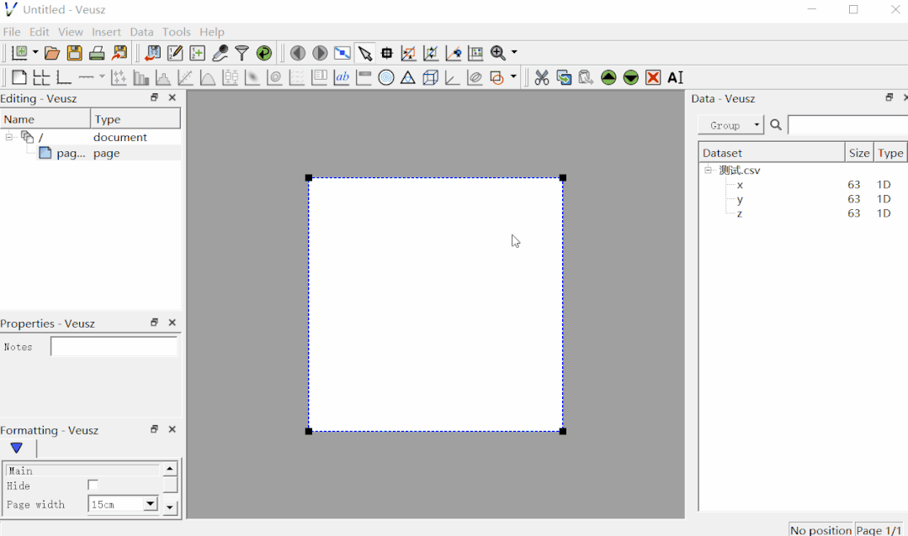Open the Insert menu
Image resolution: width=908 pixels, height=536 pixels.
pyautogui.click(x=106, y=32)
